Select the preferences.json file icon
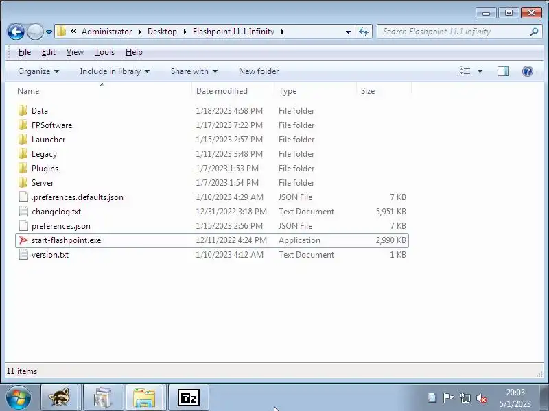549x411 pixels. click(x=23, y=226)
